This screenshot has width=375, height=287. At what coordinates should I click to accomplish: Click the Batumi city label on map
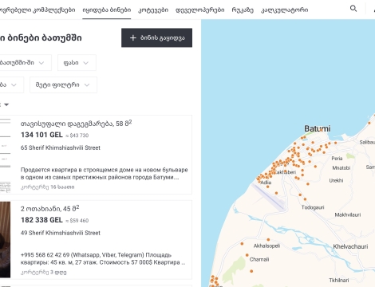[318, 129]
